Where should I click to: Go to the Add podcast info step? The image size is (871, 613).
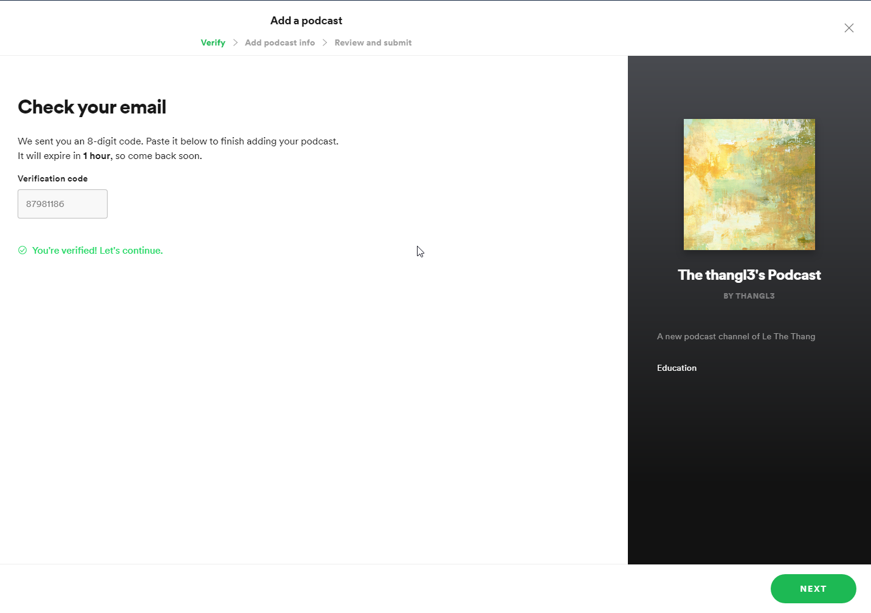pyautogui.click(x=280, y=42)
